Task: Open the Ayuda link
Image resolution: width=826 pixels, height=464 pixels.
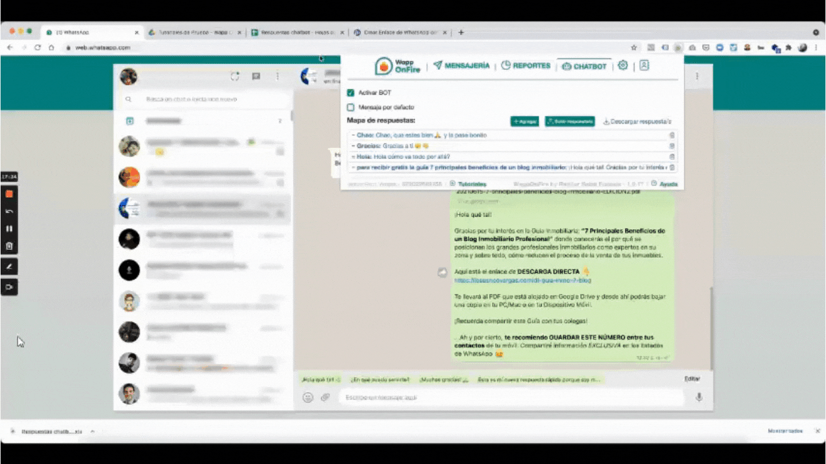Action: [x=664, y=184]
